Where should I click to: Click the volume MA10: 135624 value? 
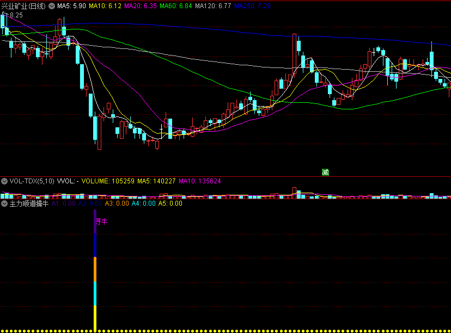coord(200,181)
